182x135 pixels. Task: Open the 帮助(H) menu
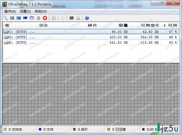[41, 11]
